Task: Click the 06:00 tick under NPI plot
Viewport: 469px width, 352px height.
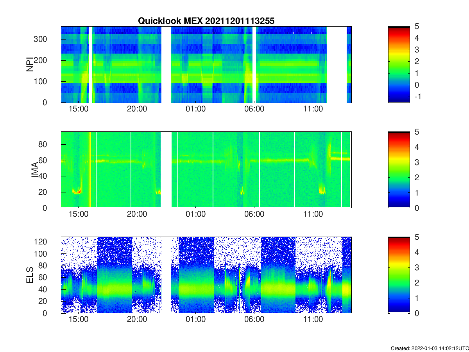Action: point(254,109)
